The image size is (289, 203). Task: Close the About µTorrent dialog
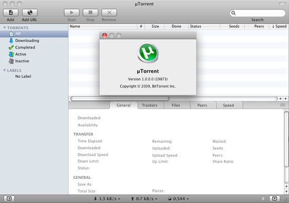pos(105,35)
